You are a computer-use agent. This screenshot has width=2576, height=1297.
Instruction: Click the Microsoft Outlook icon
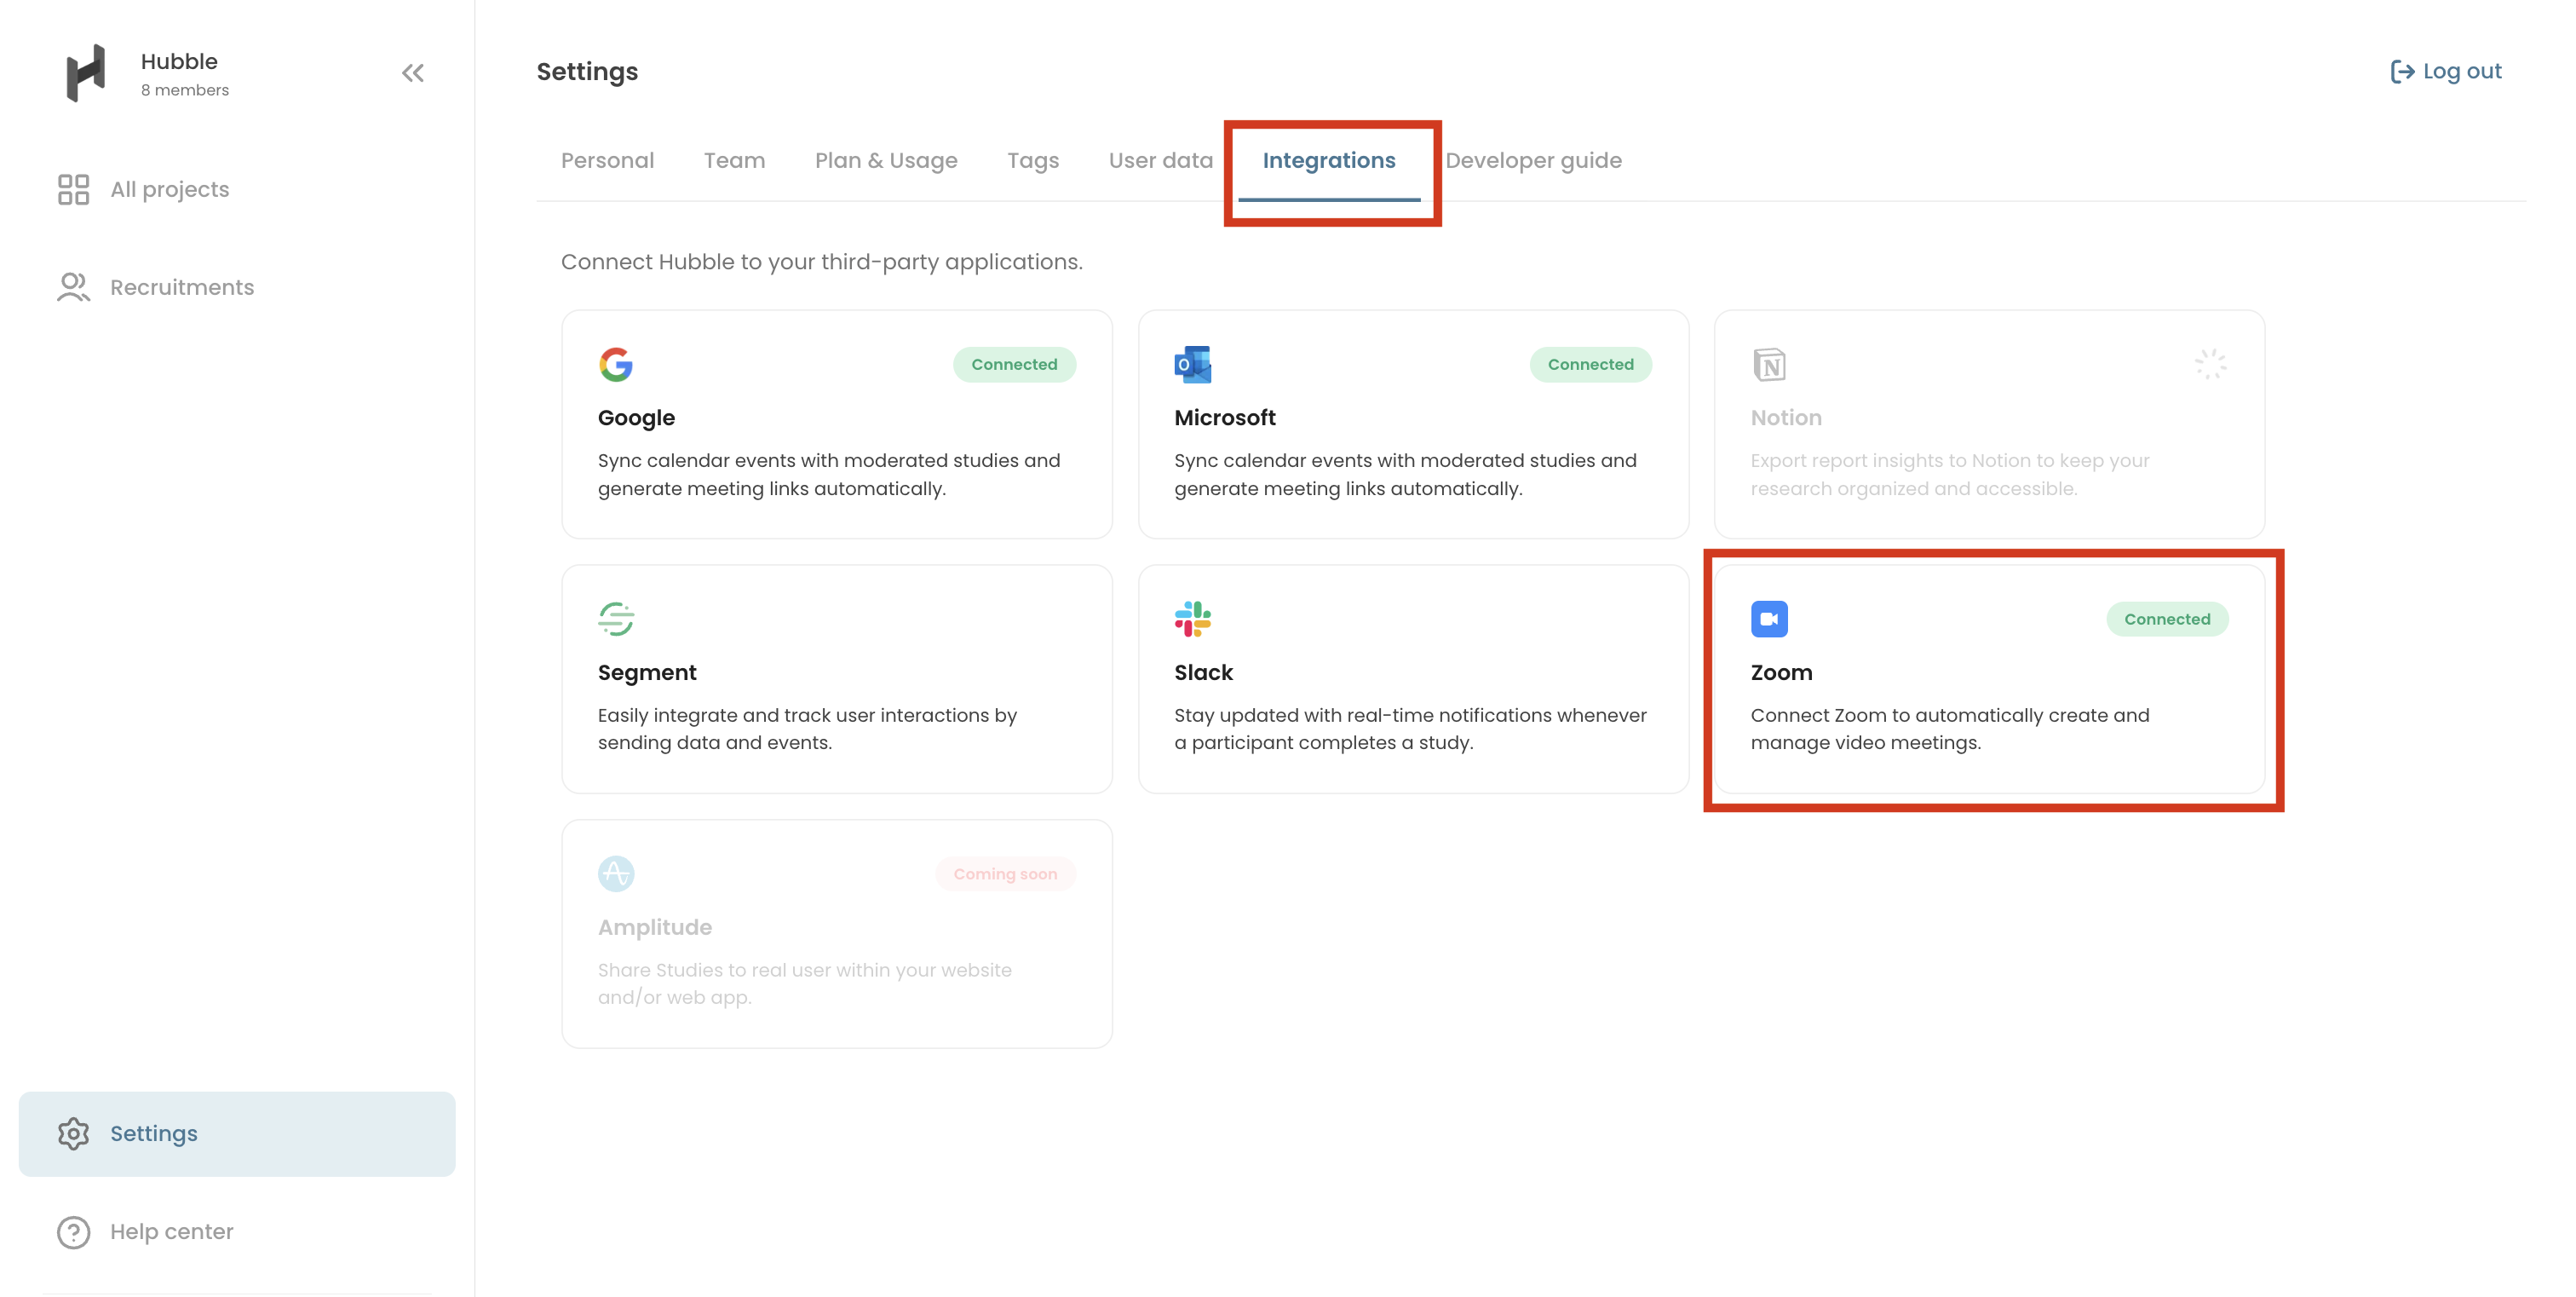click(1193, 364)
